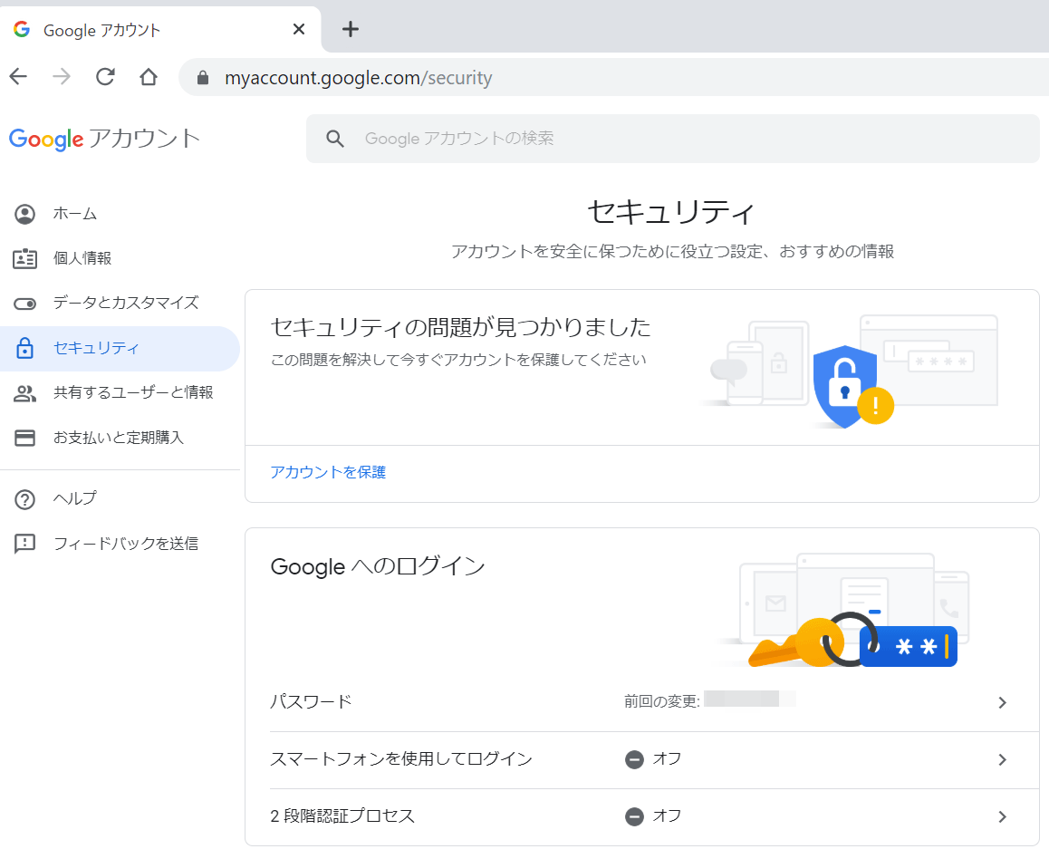1049x849 pixels.
Task: Open 個人情報 from the sidebar
Action: pyautogui.click(x=120, y=258)
